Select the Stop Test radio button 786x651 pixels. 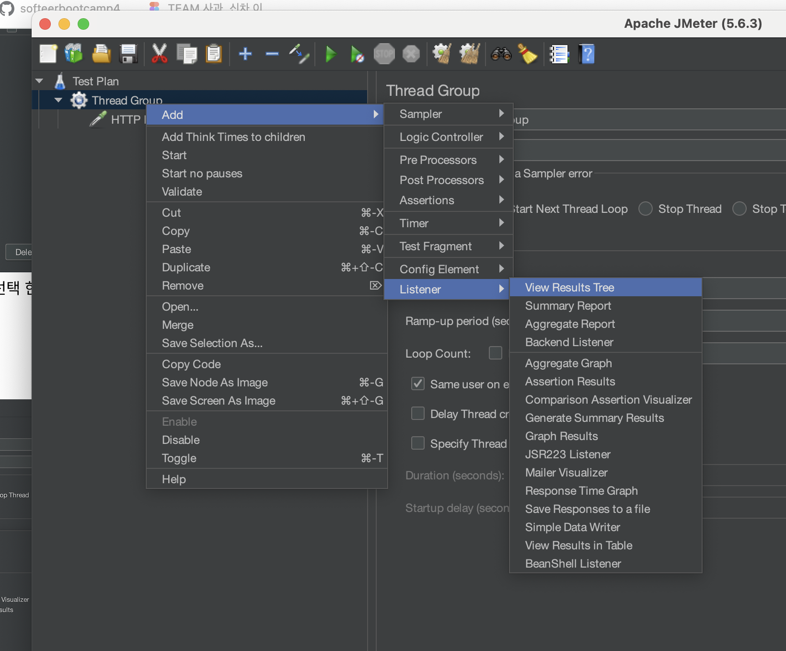point(740,209)
